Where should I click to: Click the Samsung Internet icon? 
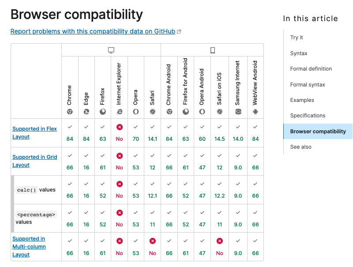(238, 112)
